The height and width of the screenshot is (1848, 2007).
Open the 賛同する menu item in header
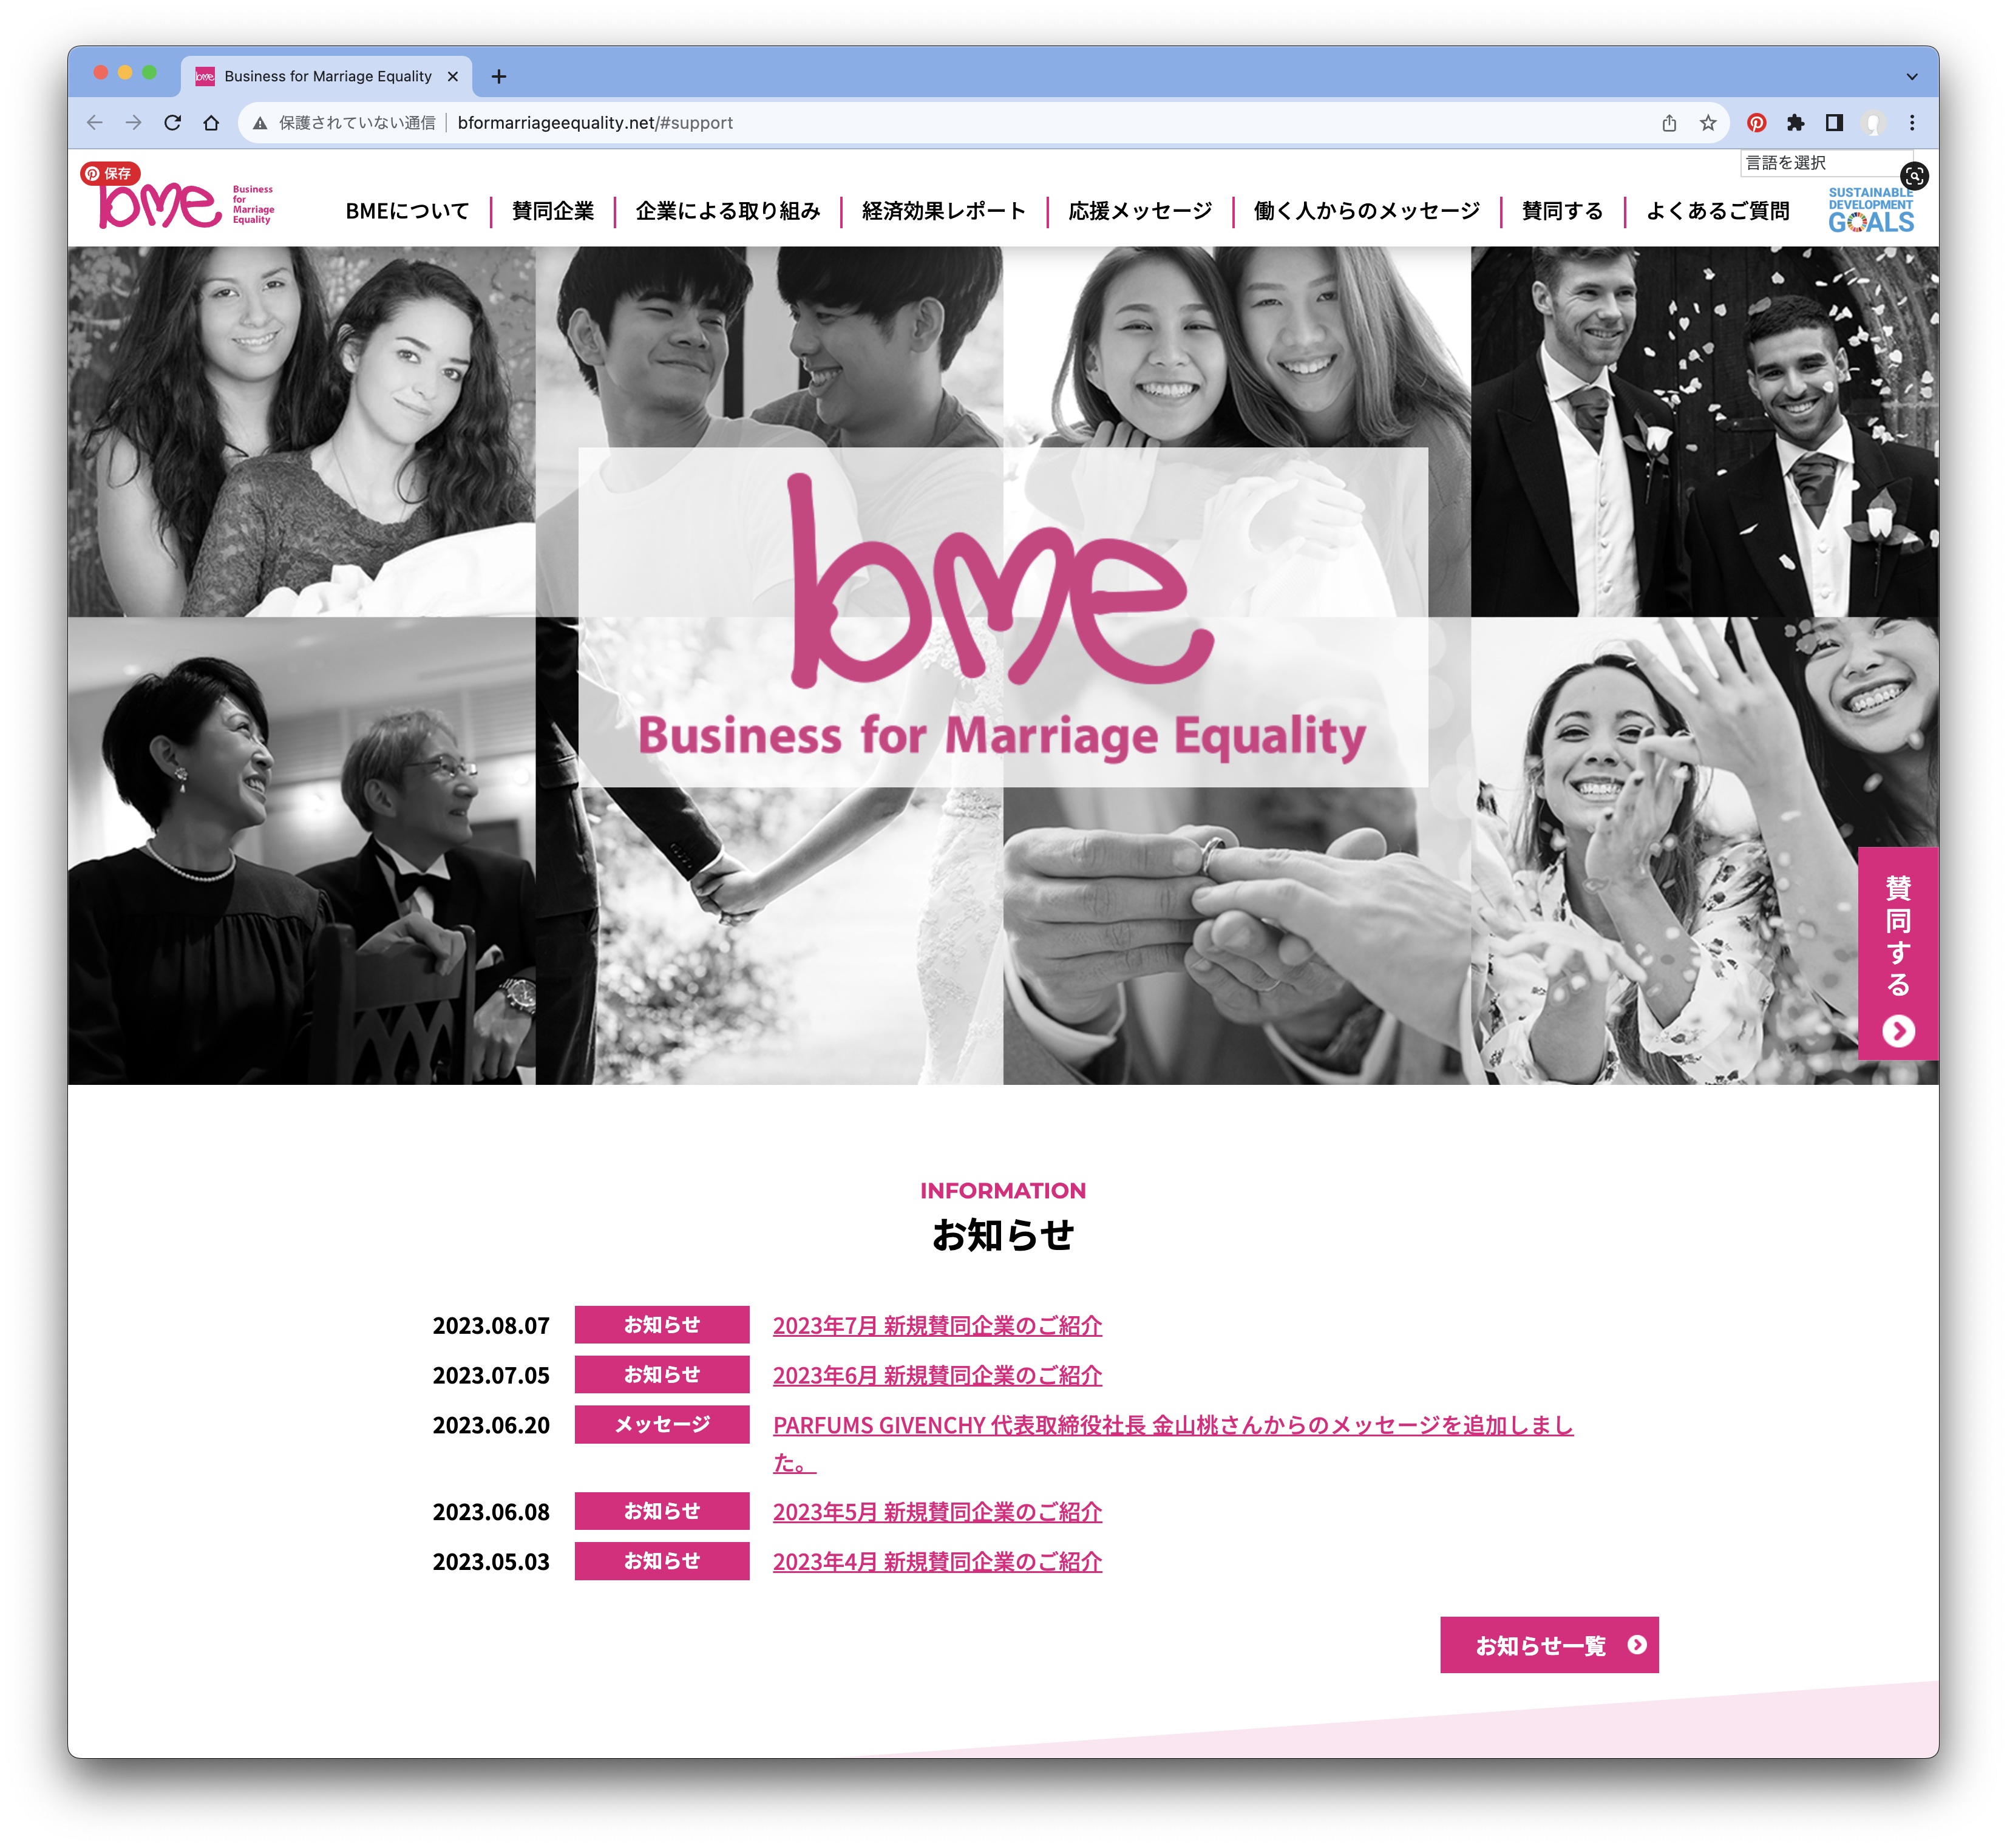1562,211
